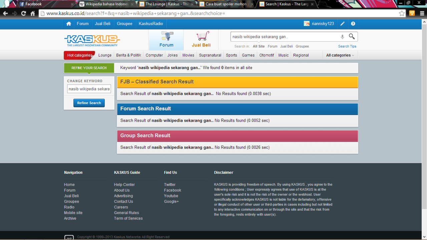
Task: Open the Music category
Action: click(x=284, y=55)
